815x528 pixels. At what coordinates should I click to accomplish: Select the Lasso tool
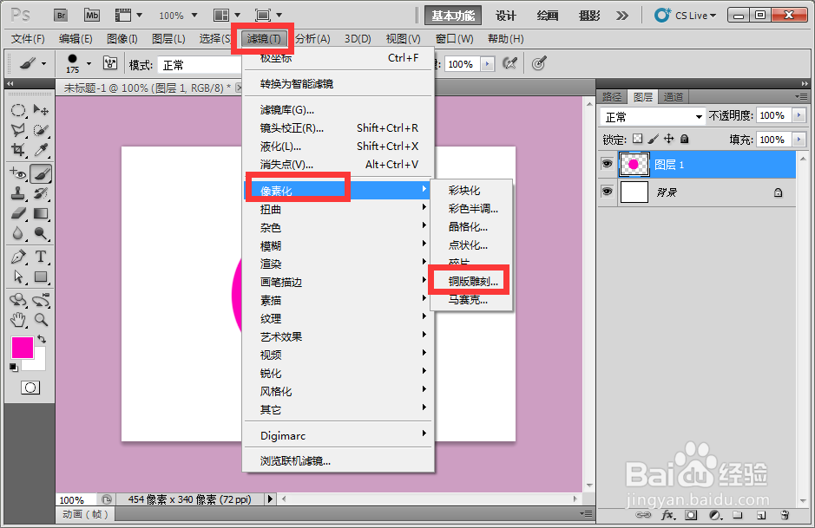[19, 128]
